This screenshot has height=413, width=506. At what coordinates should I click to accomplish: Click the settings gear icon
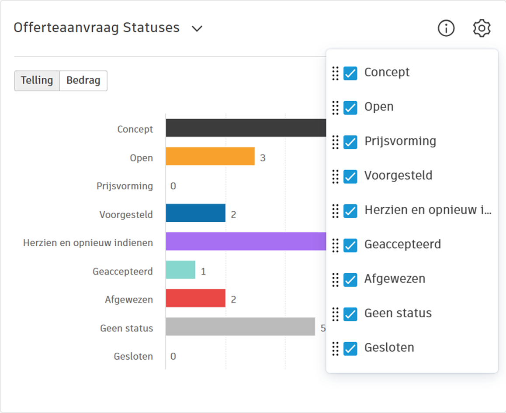pyautogui.click(x=482, y=29)
